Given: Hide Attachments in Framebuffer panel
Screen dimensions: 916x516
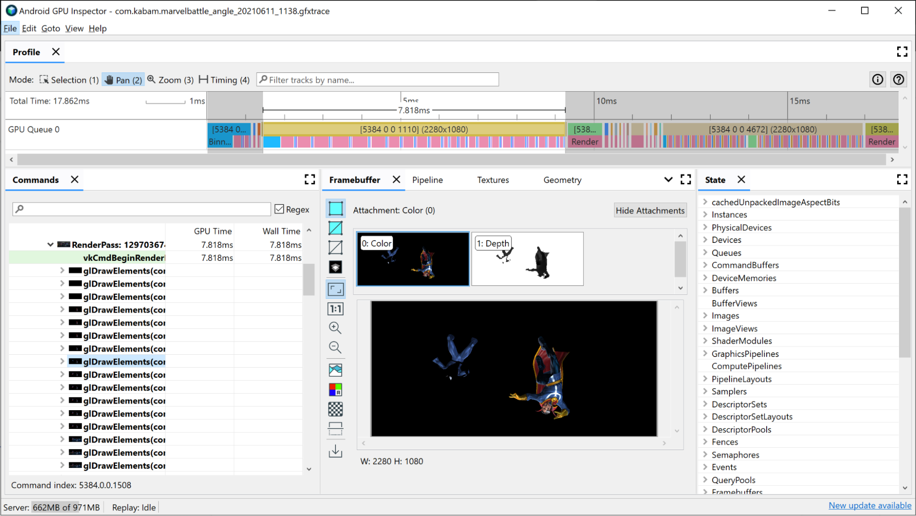Looking at the screenshot, I should [x=650, y=210].
